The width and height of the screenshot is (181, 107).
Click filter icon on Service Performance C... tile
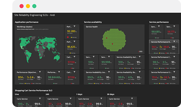tap(174, 57)
